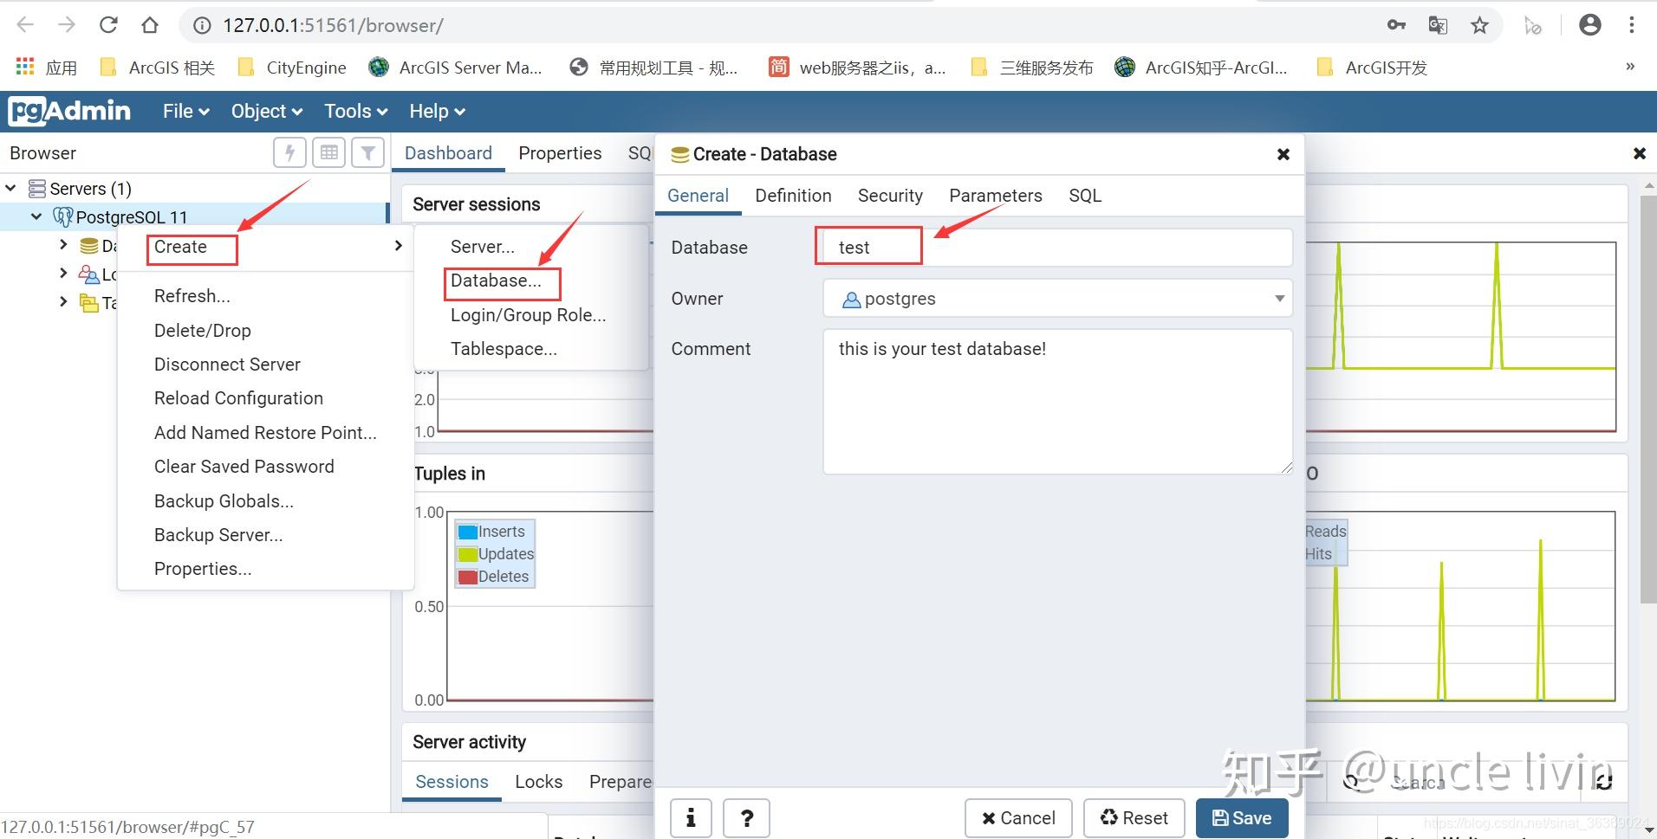The image size is (1657, 839).
Task: Click the filter icon in Browser panel
Action: coord(367,152)
